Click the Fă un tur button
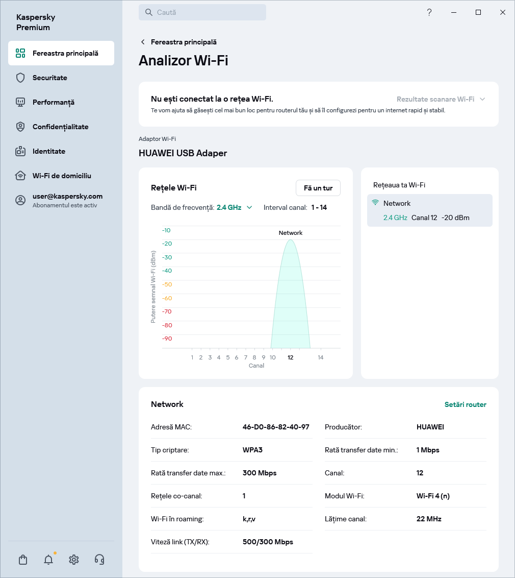Viewport: 515px width, 578px height. [x=318, y=188]
